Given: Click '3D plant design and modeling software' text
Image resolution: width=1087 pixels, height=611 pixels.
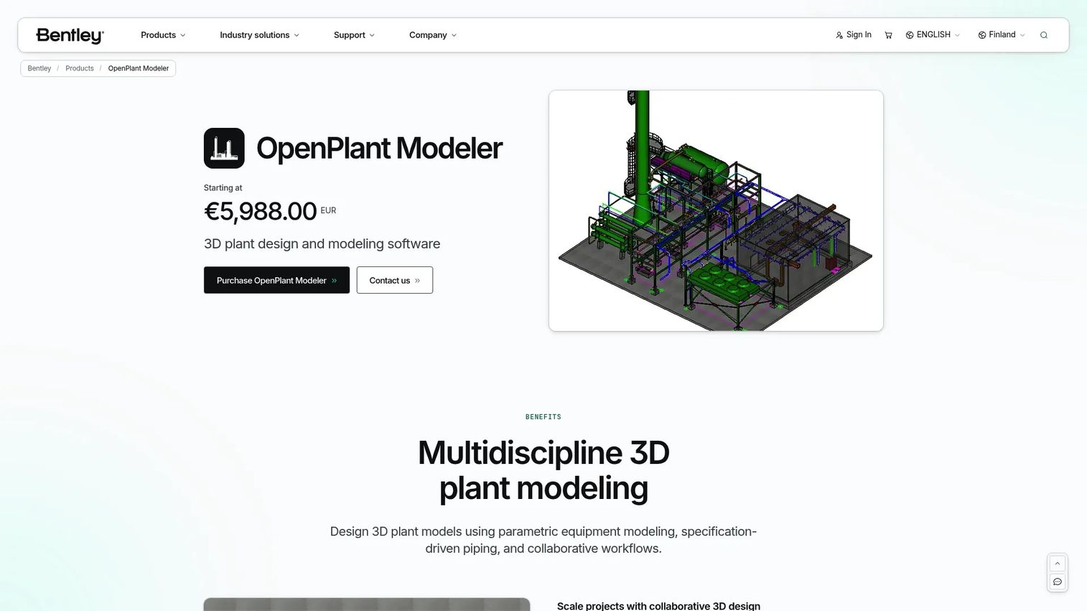Looking at the screenshot, I should 322,244.
